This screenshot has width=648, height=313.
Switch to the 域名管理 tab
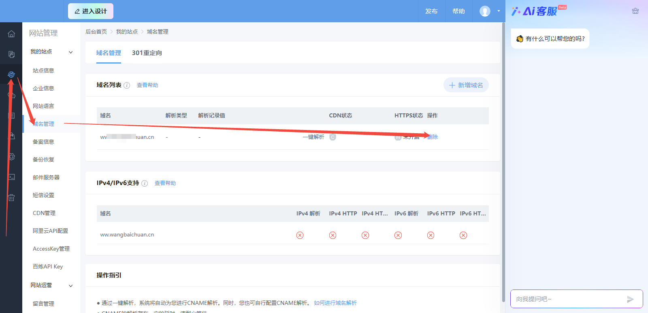(x=109, y=53)
